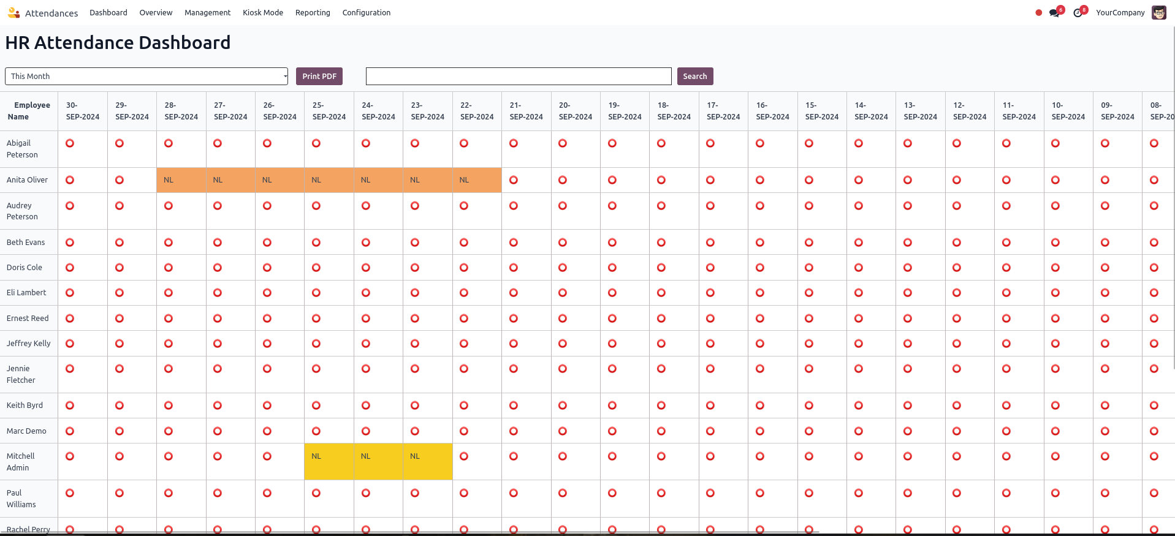Open the activities clock icon
This screenshot has height=536, width=1175.
point(1078,13)
